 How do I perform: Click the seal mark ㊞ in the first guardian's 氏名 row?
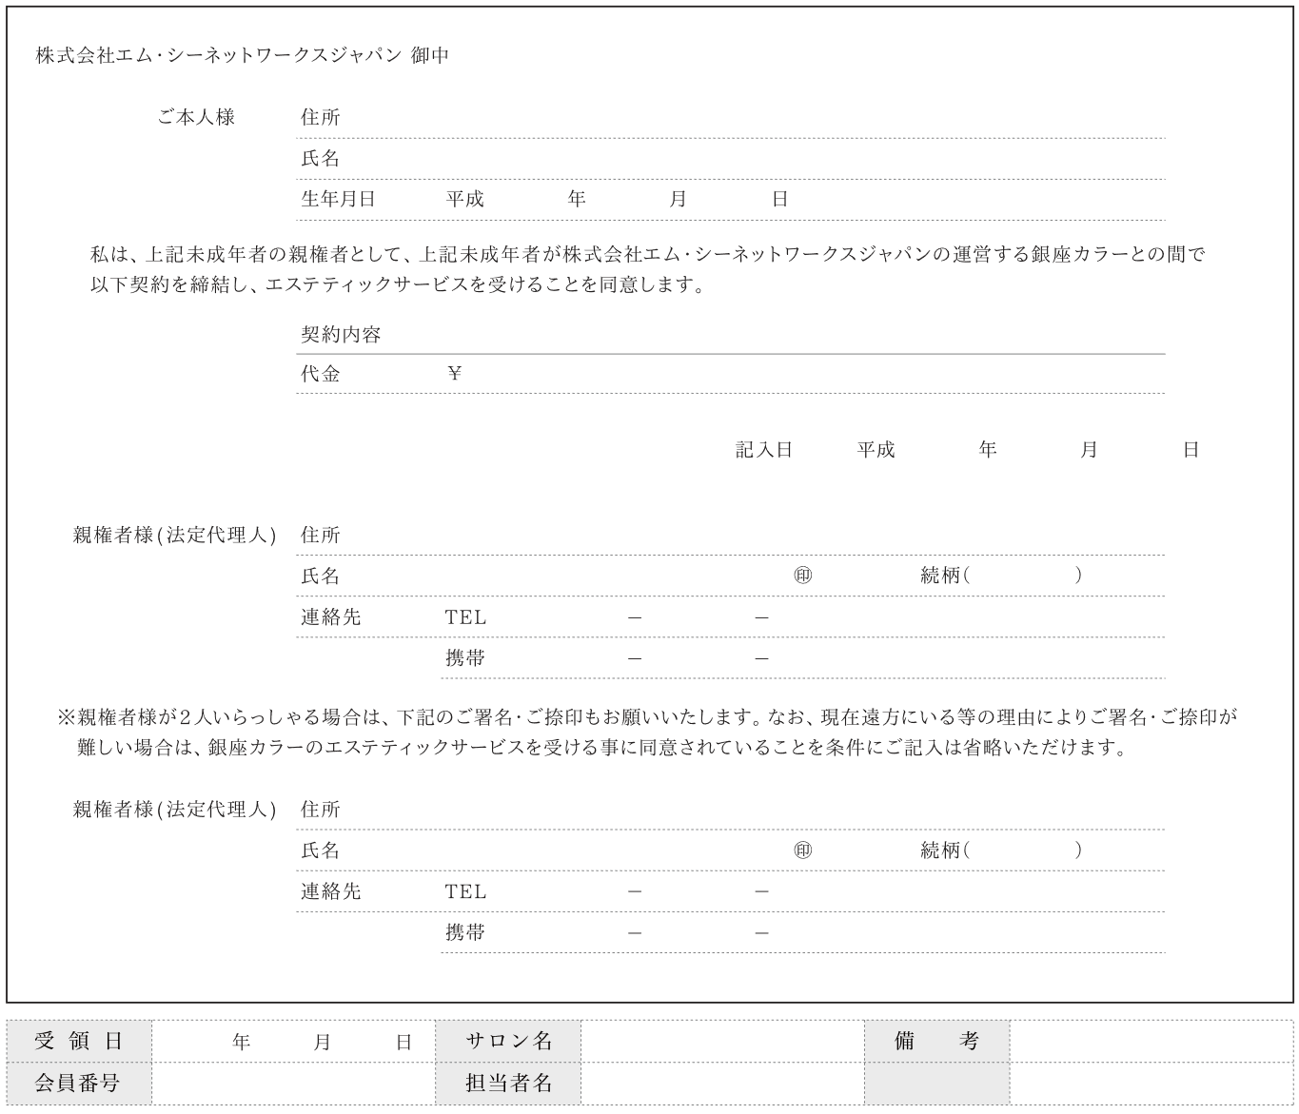[x=803, y=576]
